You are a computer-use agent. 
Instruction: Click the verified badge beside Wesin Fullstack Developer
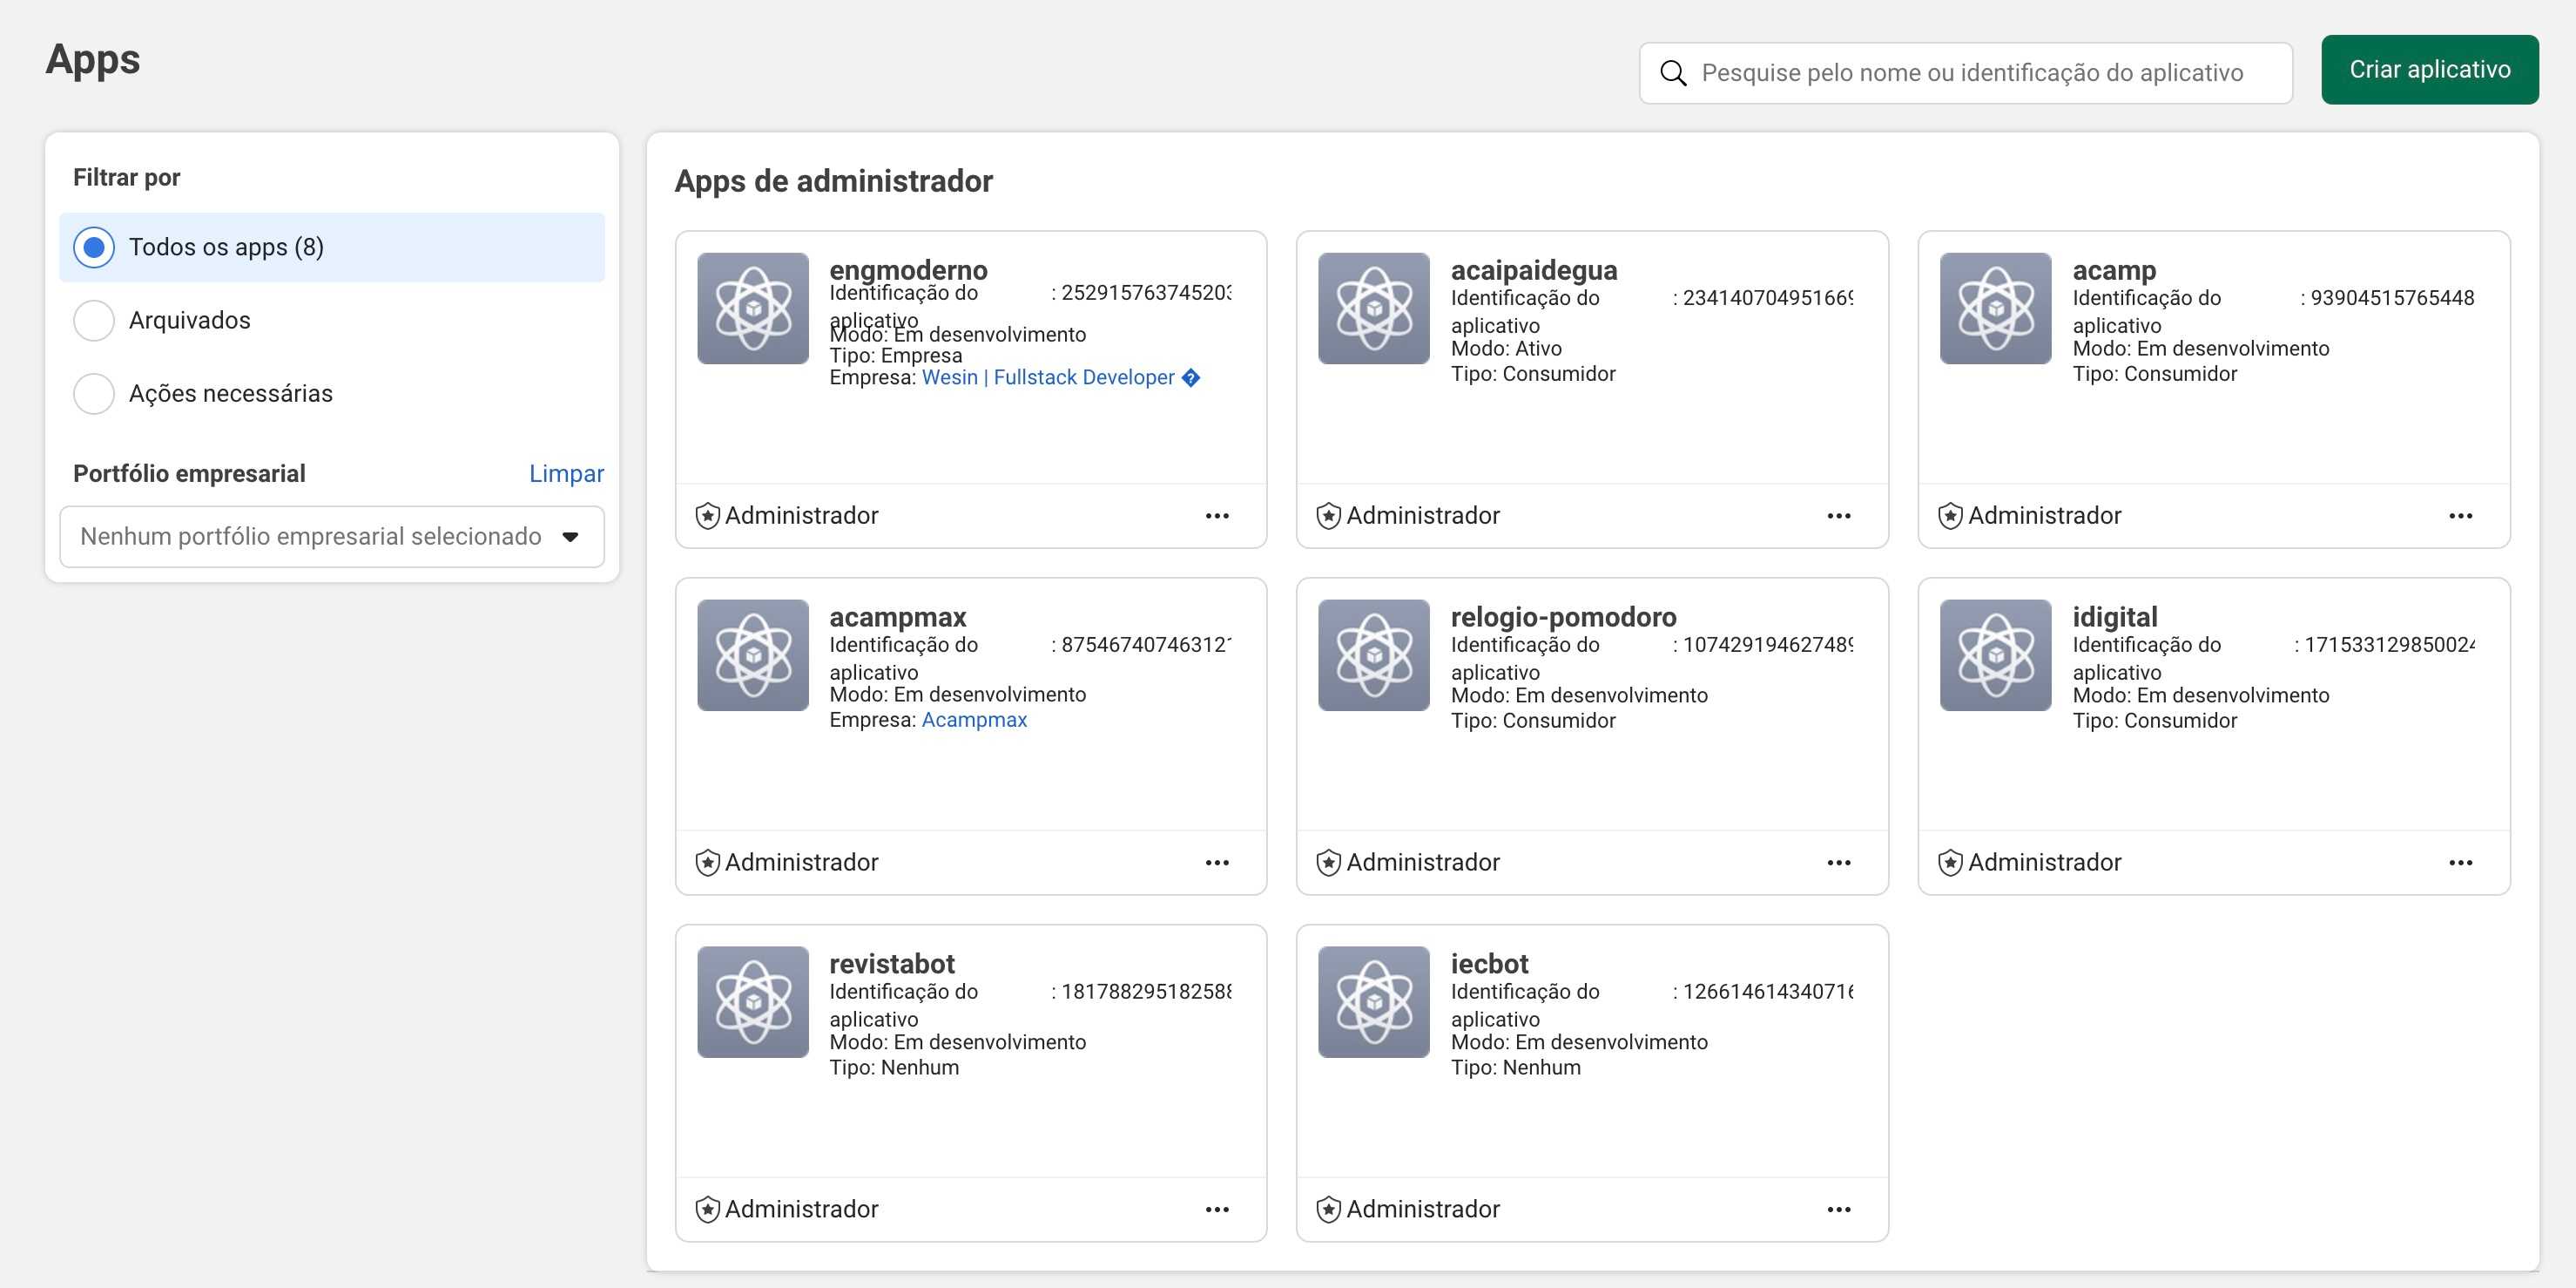pyautogui.click(x=1190, y=377)
